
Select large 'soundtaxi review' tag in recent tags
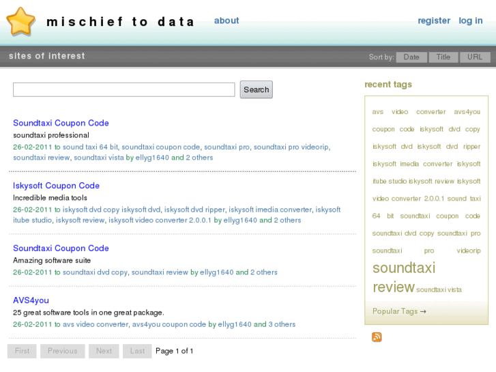(405, 277)
